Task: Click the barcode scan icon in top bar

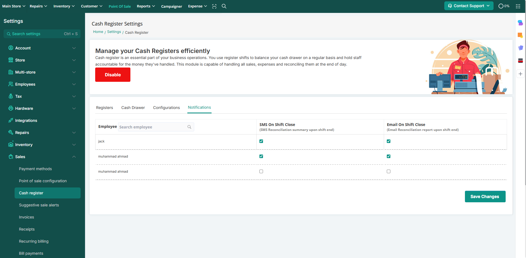Action: click(x=214, y=6)
